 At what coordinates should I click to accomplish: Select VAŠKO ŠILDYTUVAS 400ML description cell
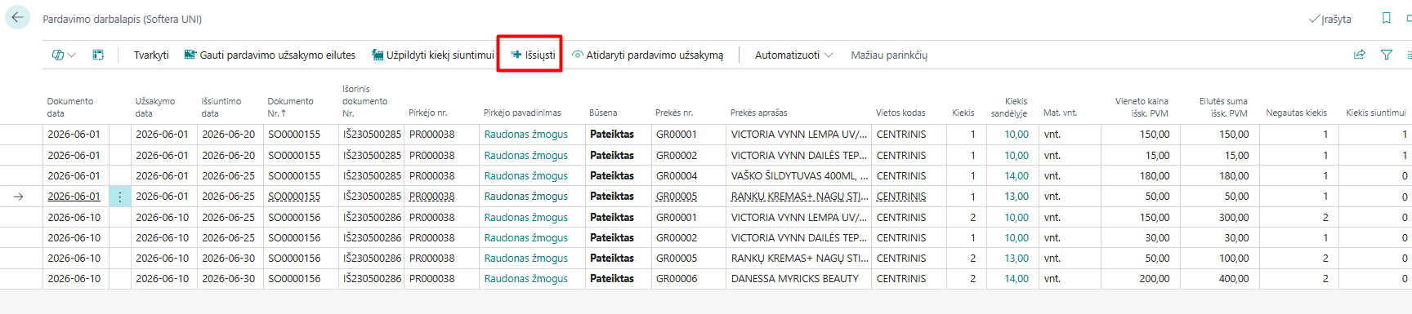click(799, 176)
